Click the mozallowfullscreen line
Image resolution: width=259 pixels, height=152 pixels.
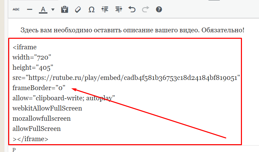tap(42, 119)
